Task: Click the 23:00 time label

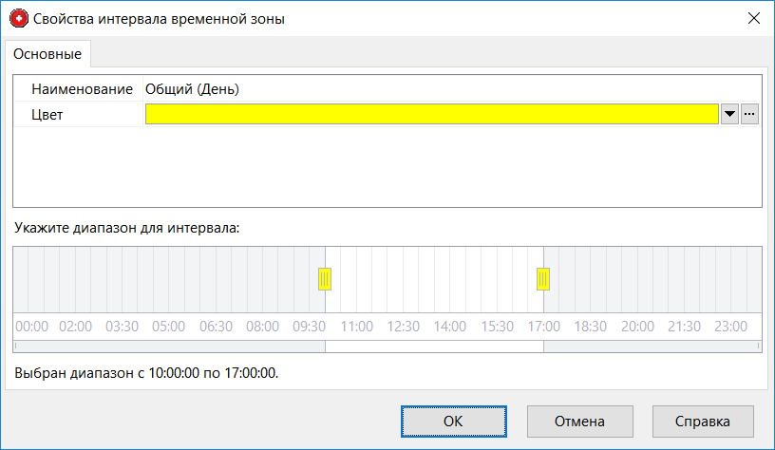Action: 730,326
